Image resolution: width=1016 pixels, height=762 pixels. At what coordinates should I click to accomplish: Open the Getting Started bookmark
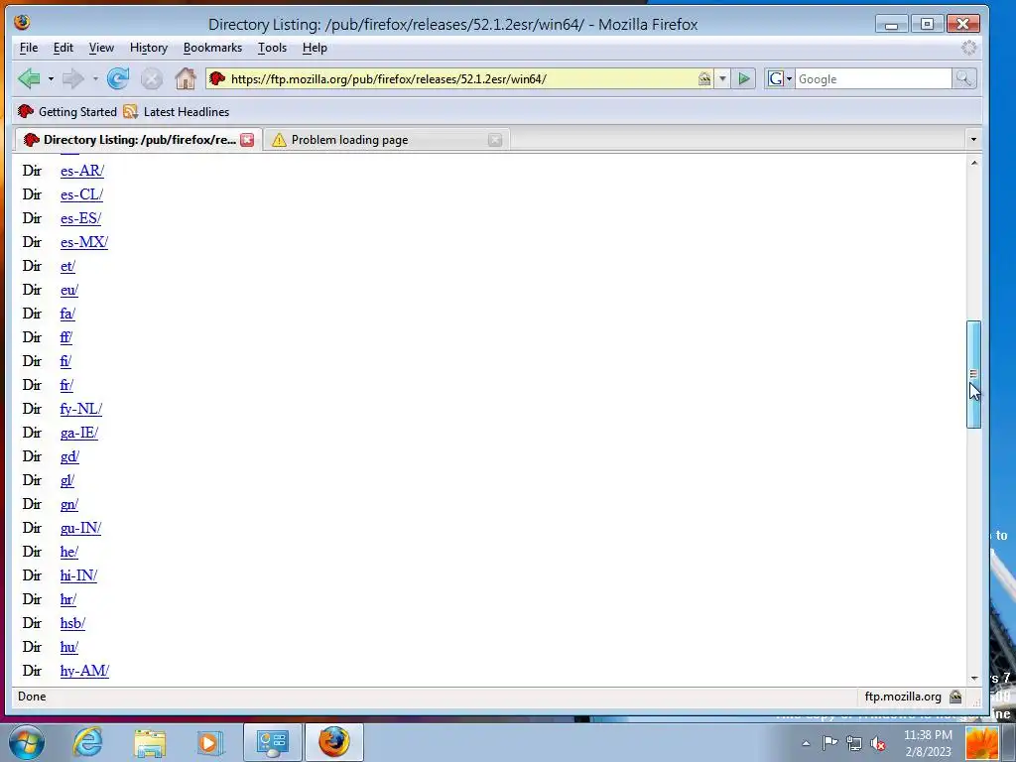tap(67, 111)
